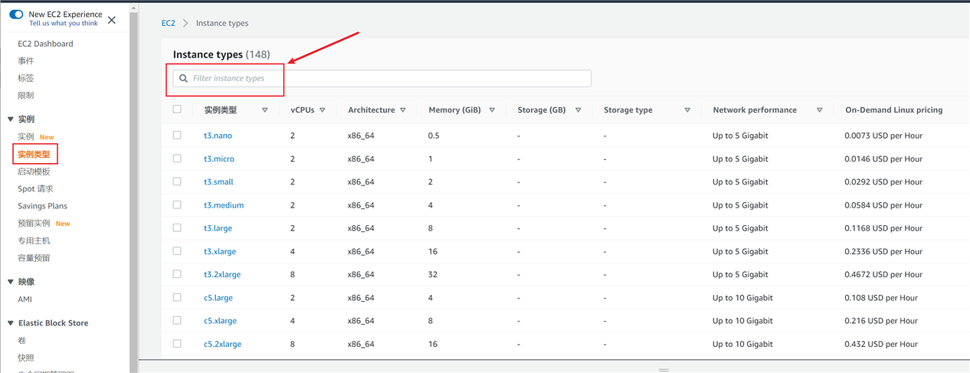The width and height of the screenshot is (970, 373).
Task: Sort by vCPUs column arrow
Action: point(323,110)
